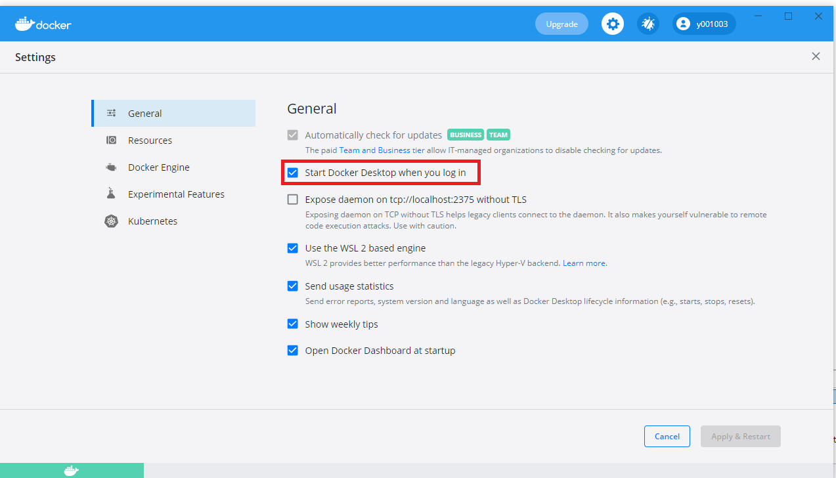836x478 pixels.
Task: Uncheck Start Docker Desktop when you log in
Action: [293, 173]
